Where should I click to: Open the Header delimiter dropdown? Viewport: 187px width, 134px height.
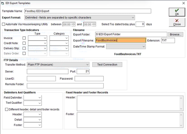pyautogui.click(x=33, y=114)
